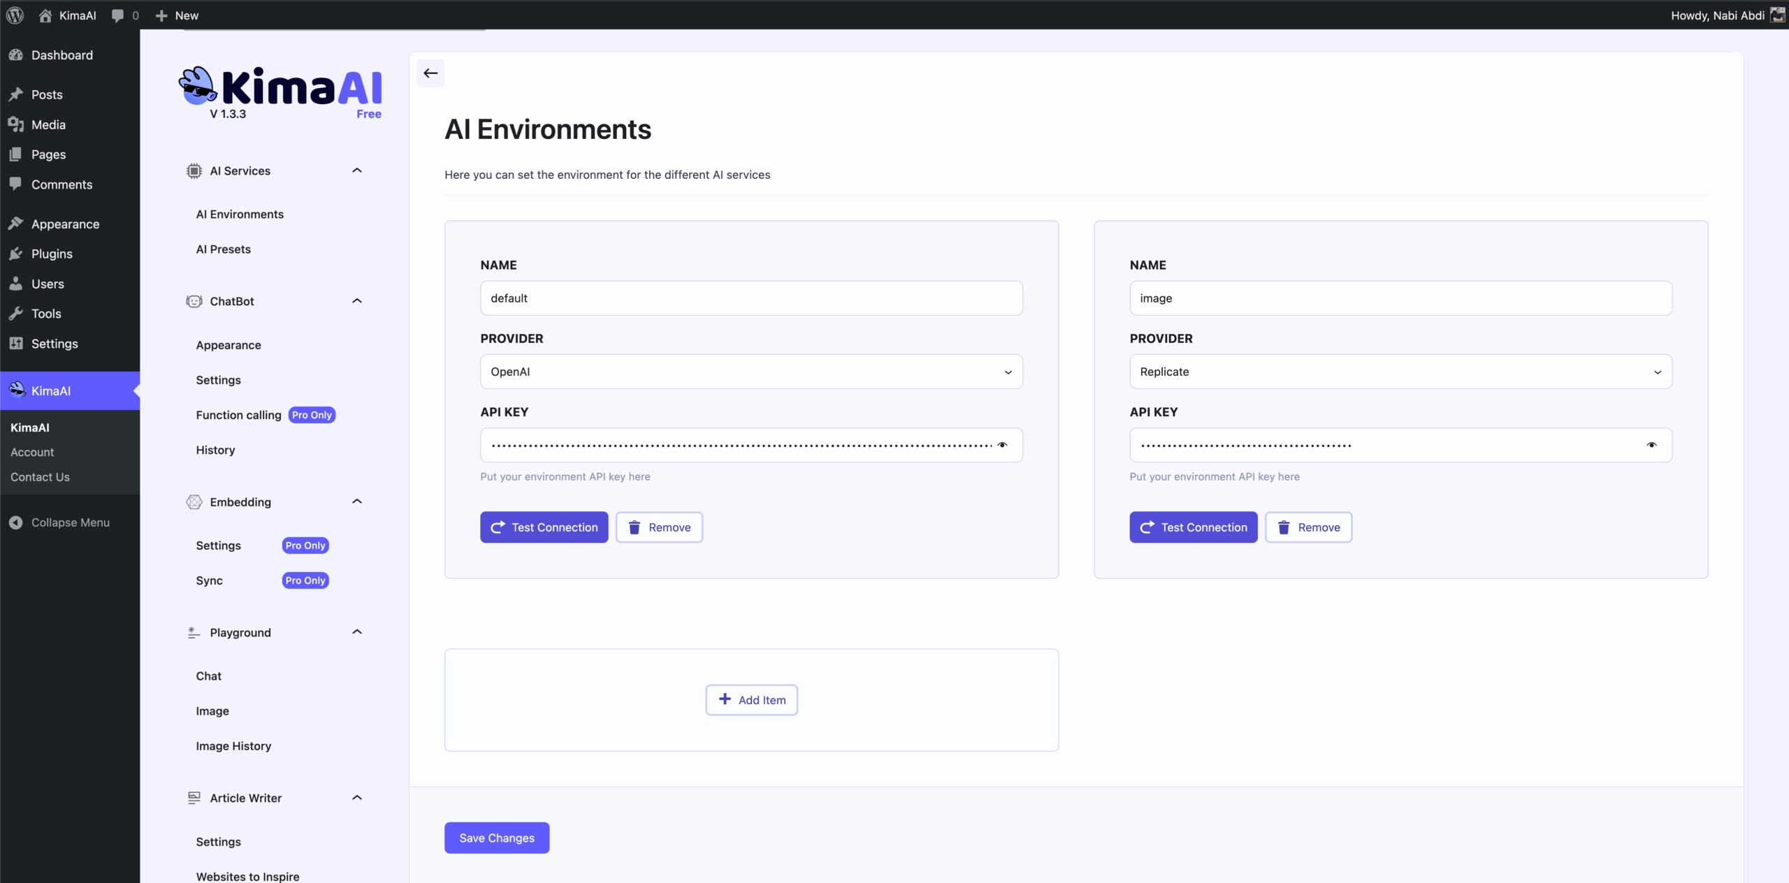The width and height of the screenshot is (1789, 883).
Task: Open the Comments section in sidebar
Action: click(61, 184)
